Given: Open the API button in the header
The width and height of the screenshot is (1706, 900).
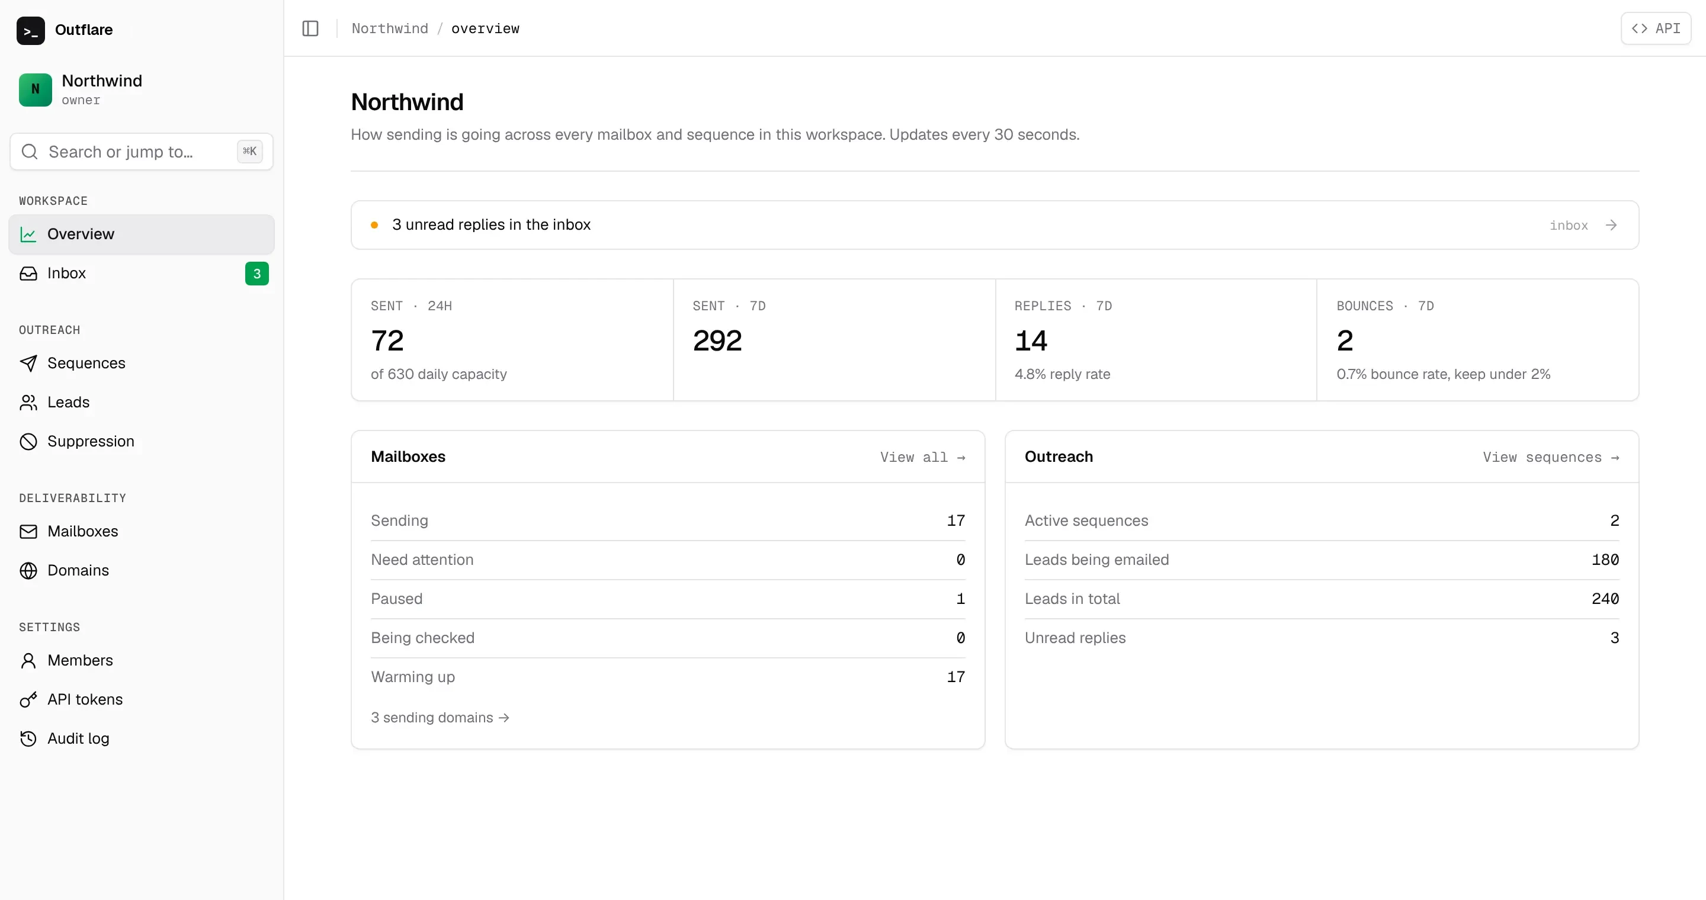Looking at the screenshot, I should 1656,28.
